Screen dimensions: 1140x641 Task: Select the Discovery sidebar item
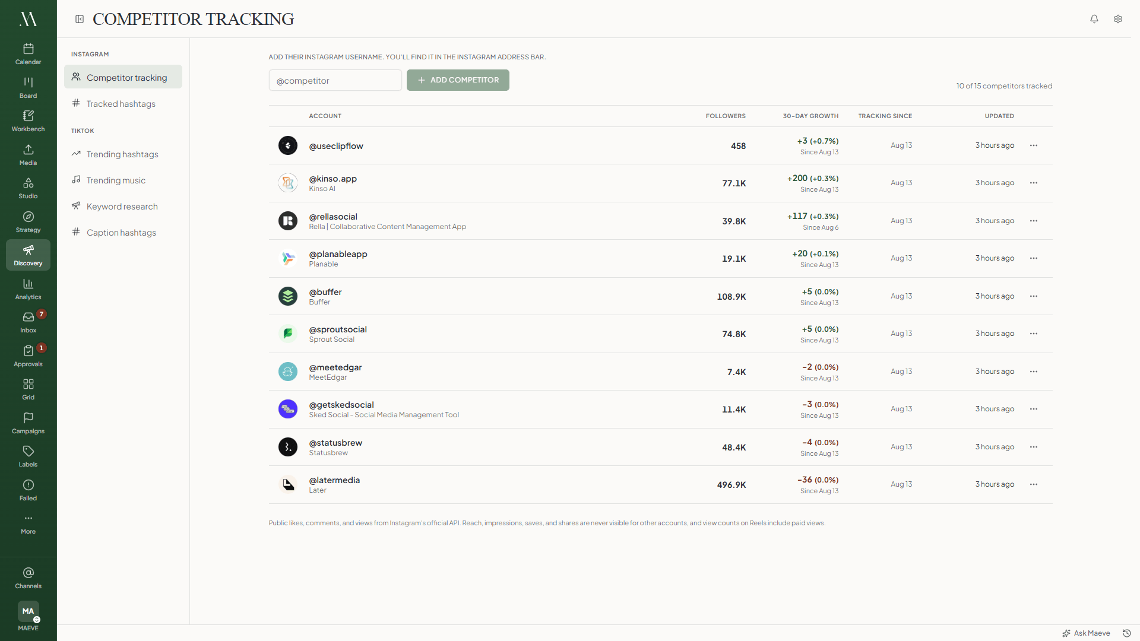click(28, 255)
